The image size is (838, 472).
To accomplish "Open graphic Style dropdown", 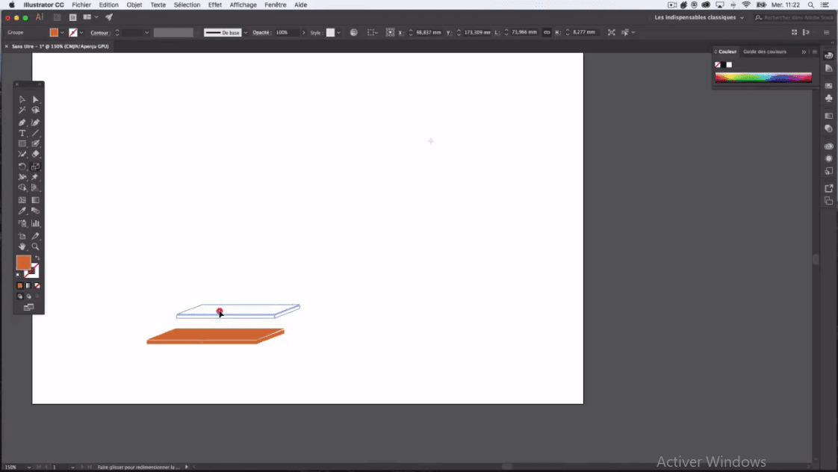I will click(338, 33).
